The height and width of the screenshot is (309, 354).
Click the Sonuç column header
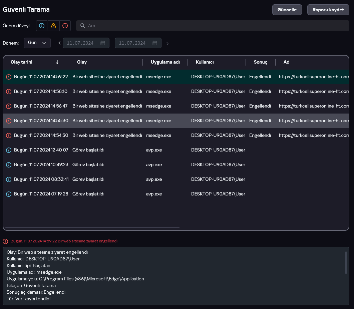click(x=260, y=62)
